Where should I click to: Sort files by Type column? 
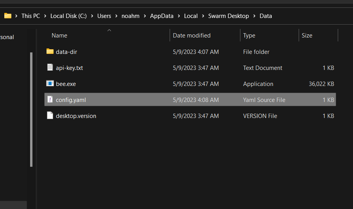pos(249,36)
